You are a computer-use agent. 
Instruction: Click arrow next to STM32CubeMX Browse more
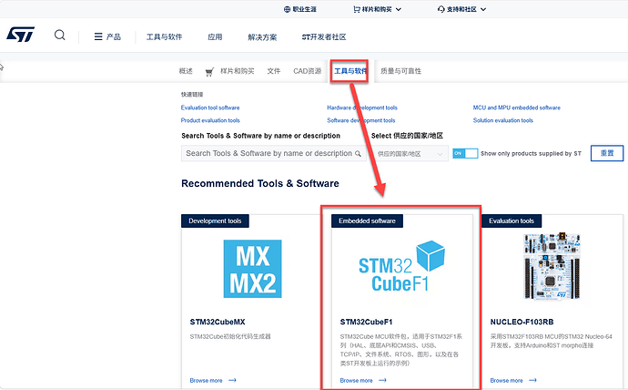point(233,380)
